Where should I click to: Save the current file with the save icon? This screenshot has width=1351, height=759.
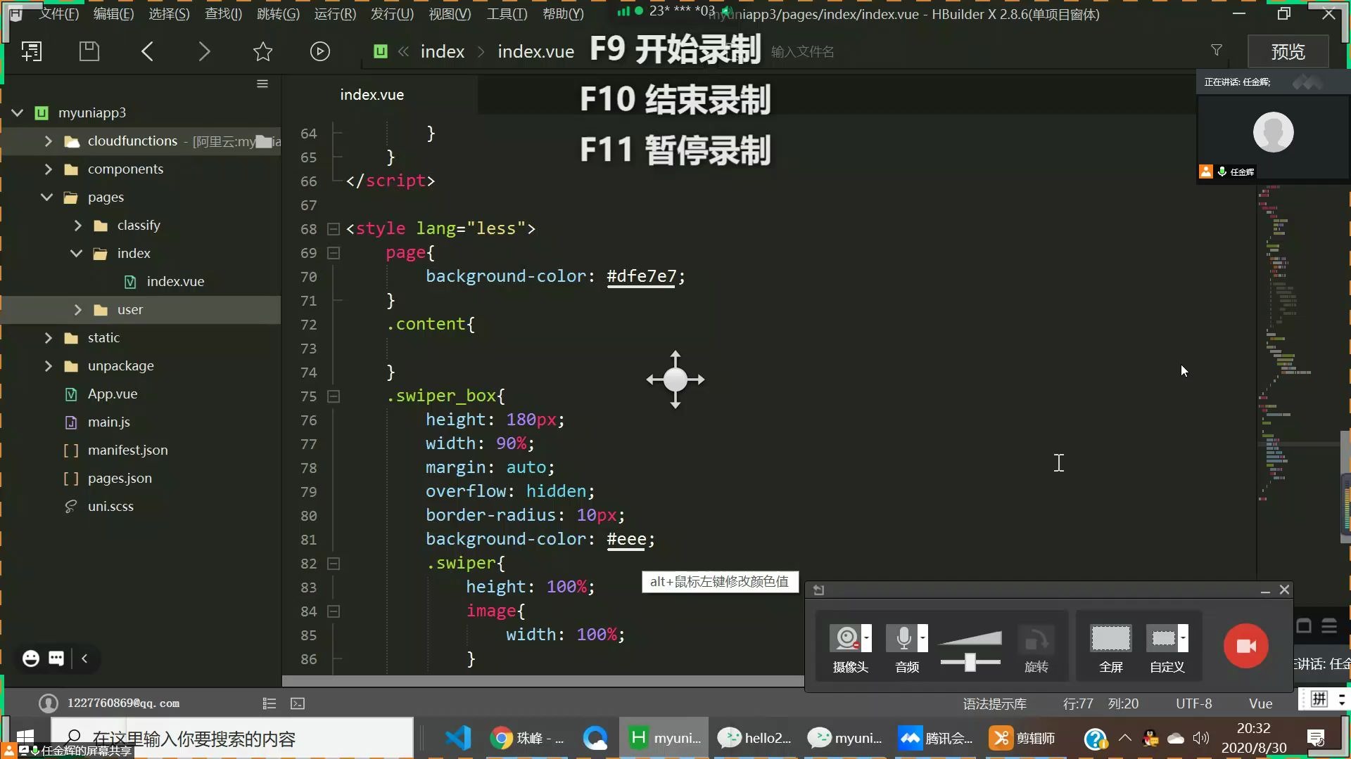[x=89, y=51]
